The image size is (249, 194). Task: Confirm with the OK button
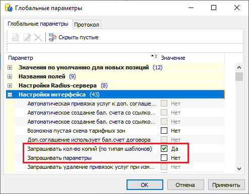tap(145, 185)
